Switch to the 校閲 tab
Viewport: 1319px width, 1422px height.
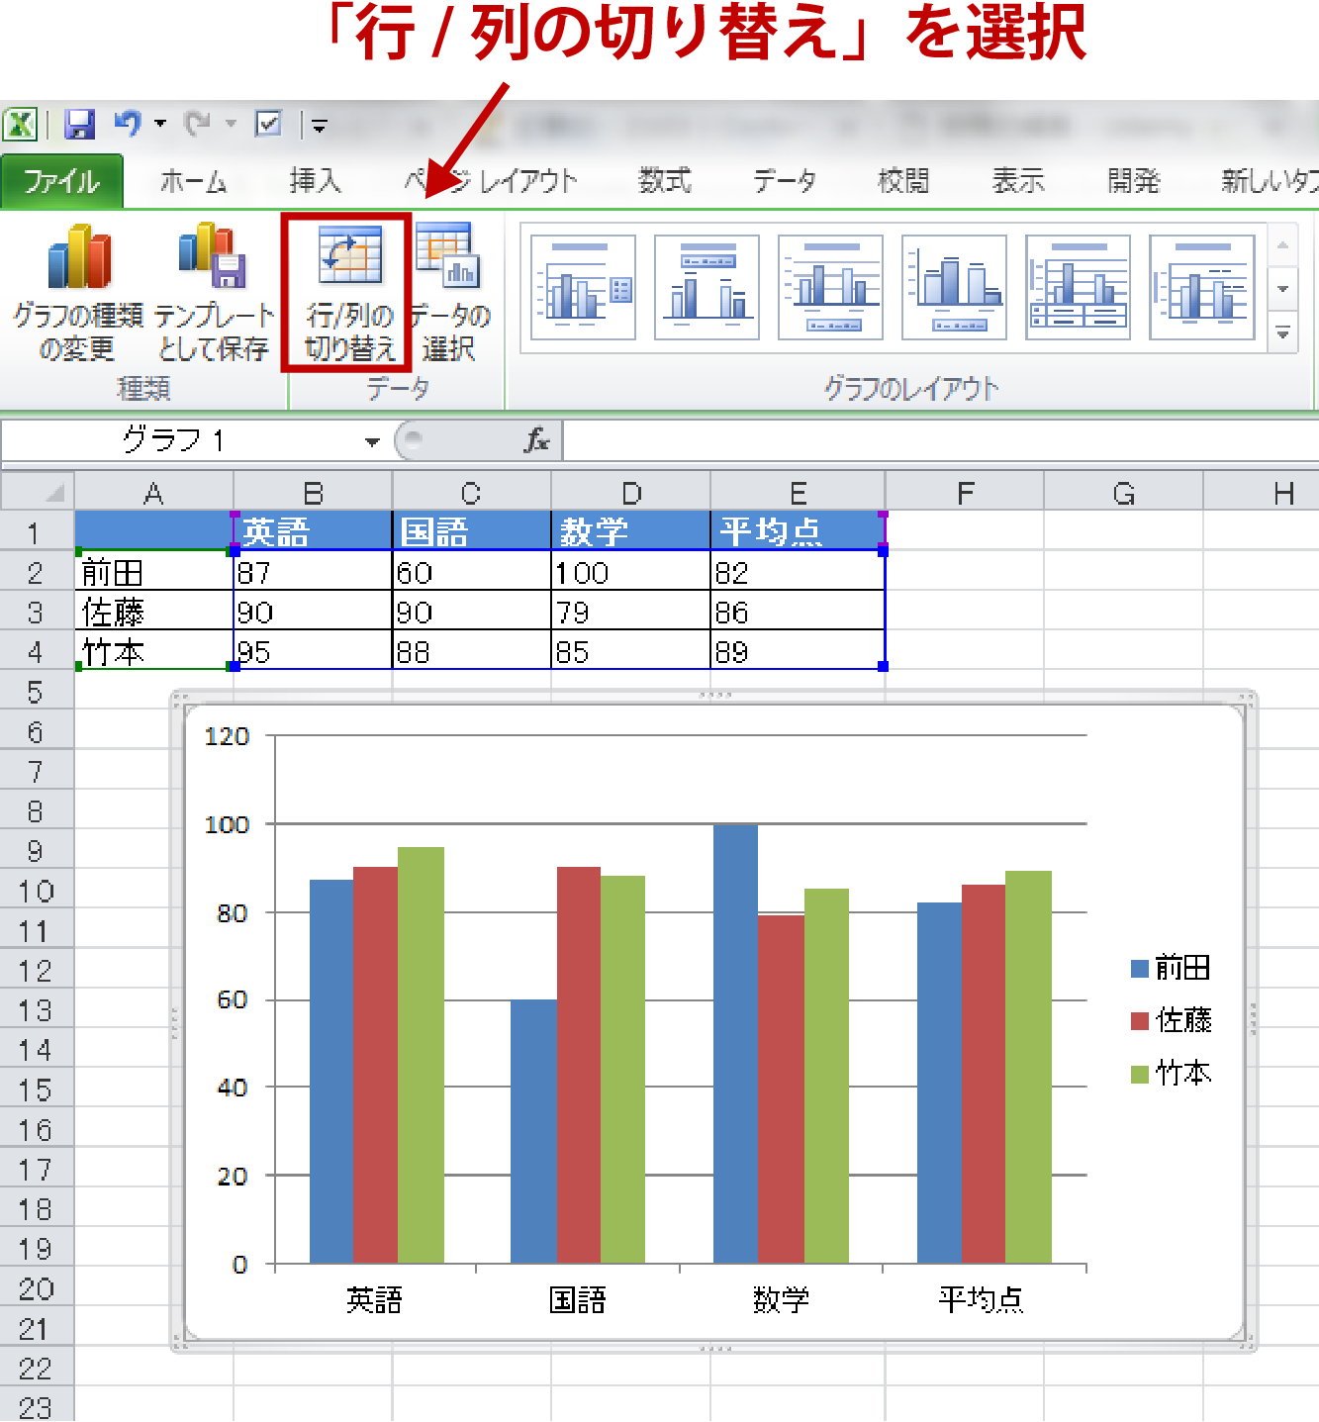coord(903,182)
